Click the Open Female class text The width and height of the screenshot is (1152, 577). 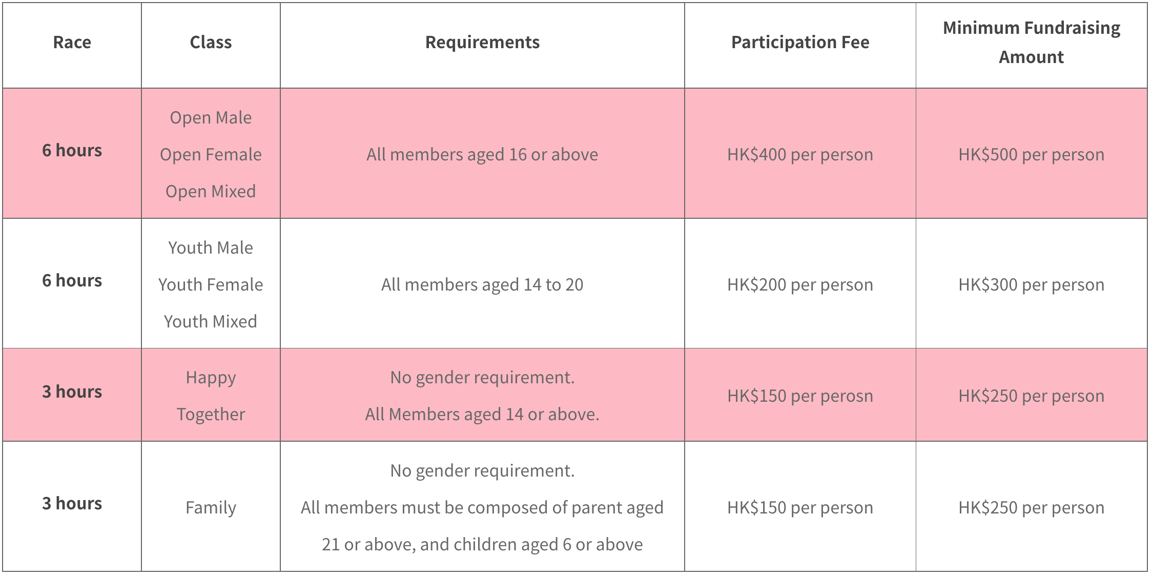point(211,155)
